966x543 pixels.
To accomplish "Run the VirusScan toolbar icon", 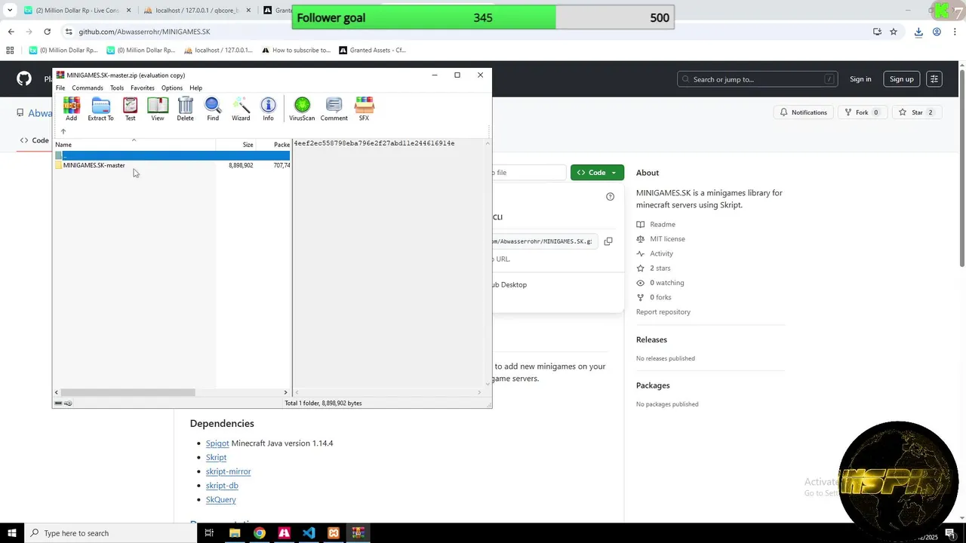I will pyautogui.click(x=302, y=109).
